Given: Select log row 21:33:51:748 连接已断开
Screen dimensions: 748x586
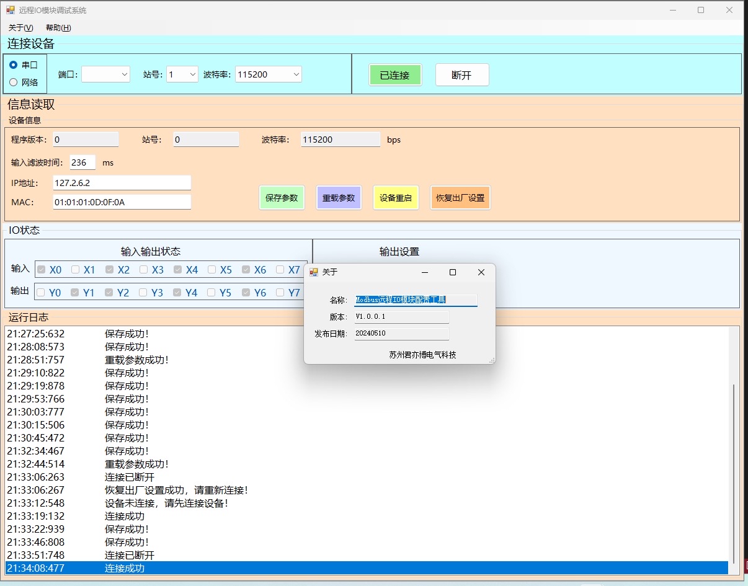Looking at the screenshot, I should 367,555.
